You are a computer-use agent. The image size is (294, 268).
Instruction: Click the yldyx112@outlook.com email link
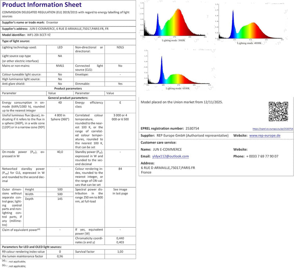click(171, 156)
